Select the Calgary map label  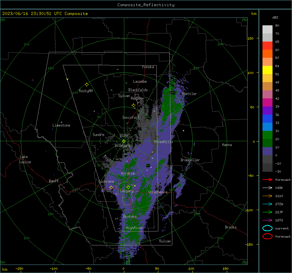tap(127, 191)
